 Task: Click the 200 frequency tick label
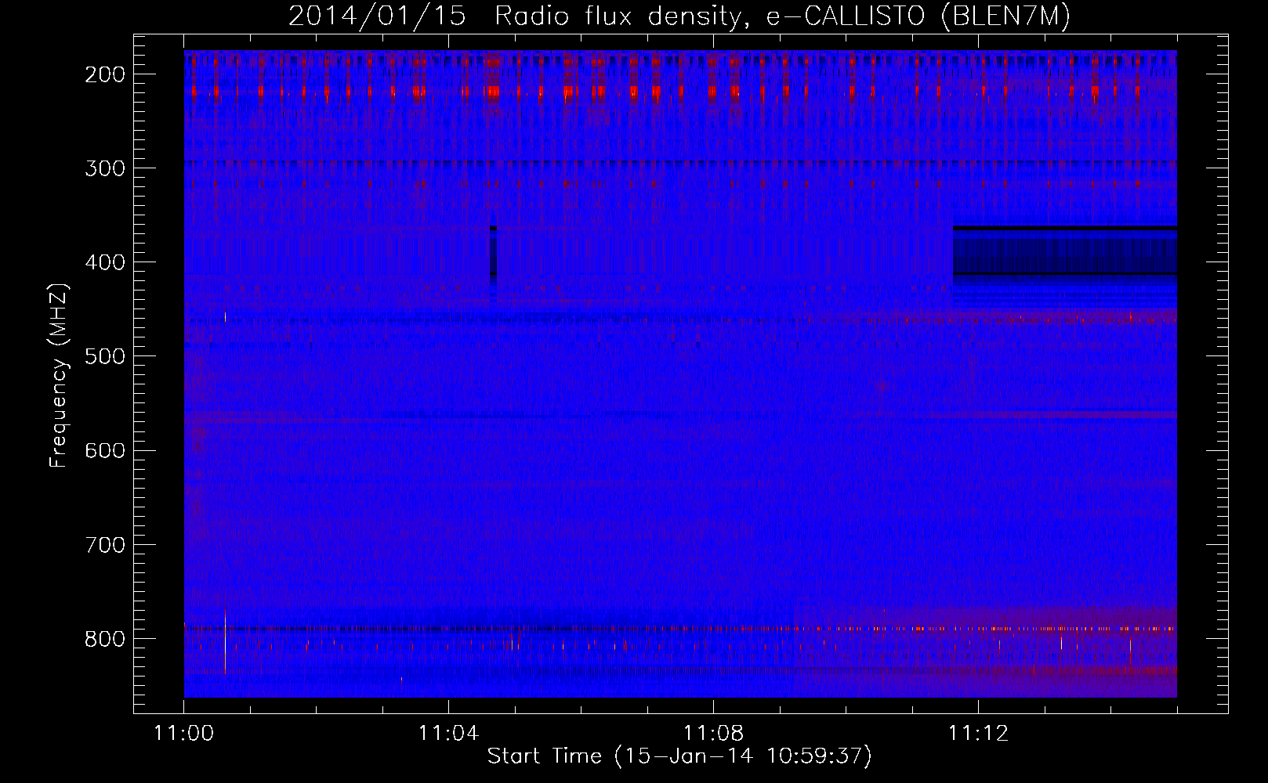point(105,74)
